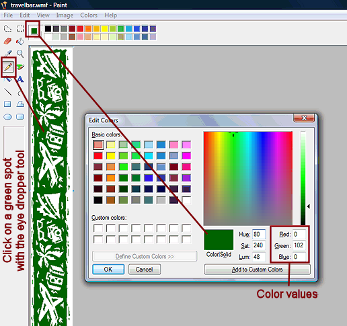This screenshot has width=347, height=326.
Task: Pick green from the top palette
Action: [x=120, y=29]
